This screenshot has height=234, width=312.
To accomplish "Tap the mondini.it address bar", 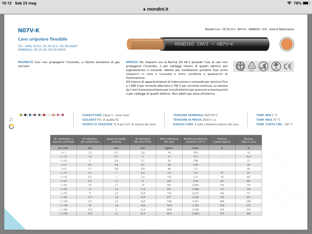I will click(156, 9).
